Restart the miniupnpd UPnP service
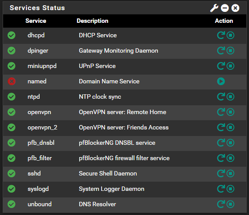This screenshot has height=215, width=249. 221,66
